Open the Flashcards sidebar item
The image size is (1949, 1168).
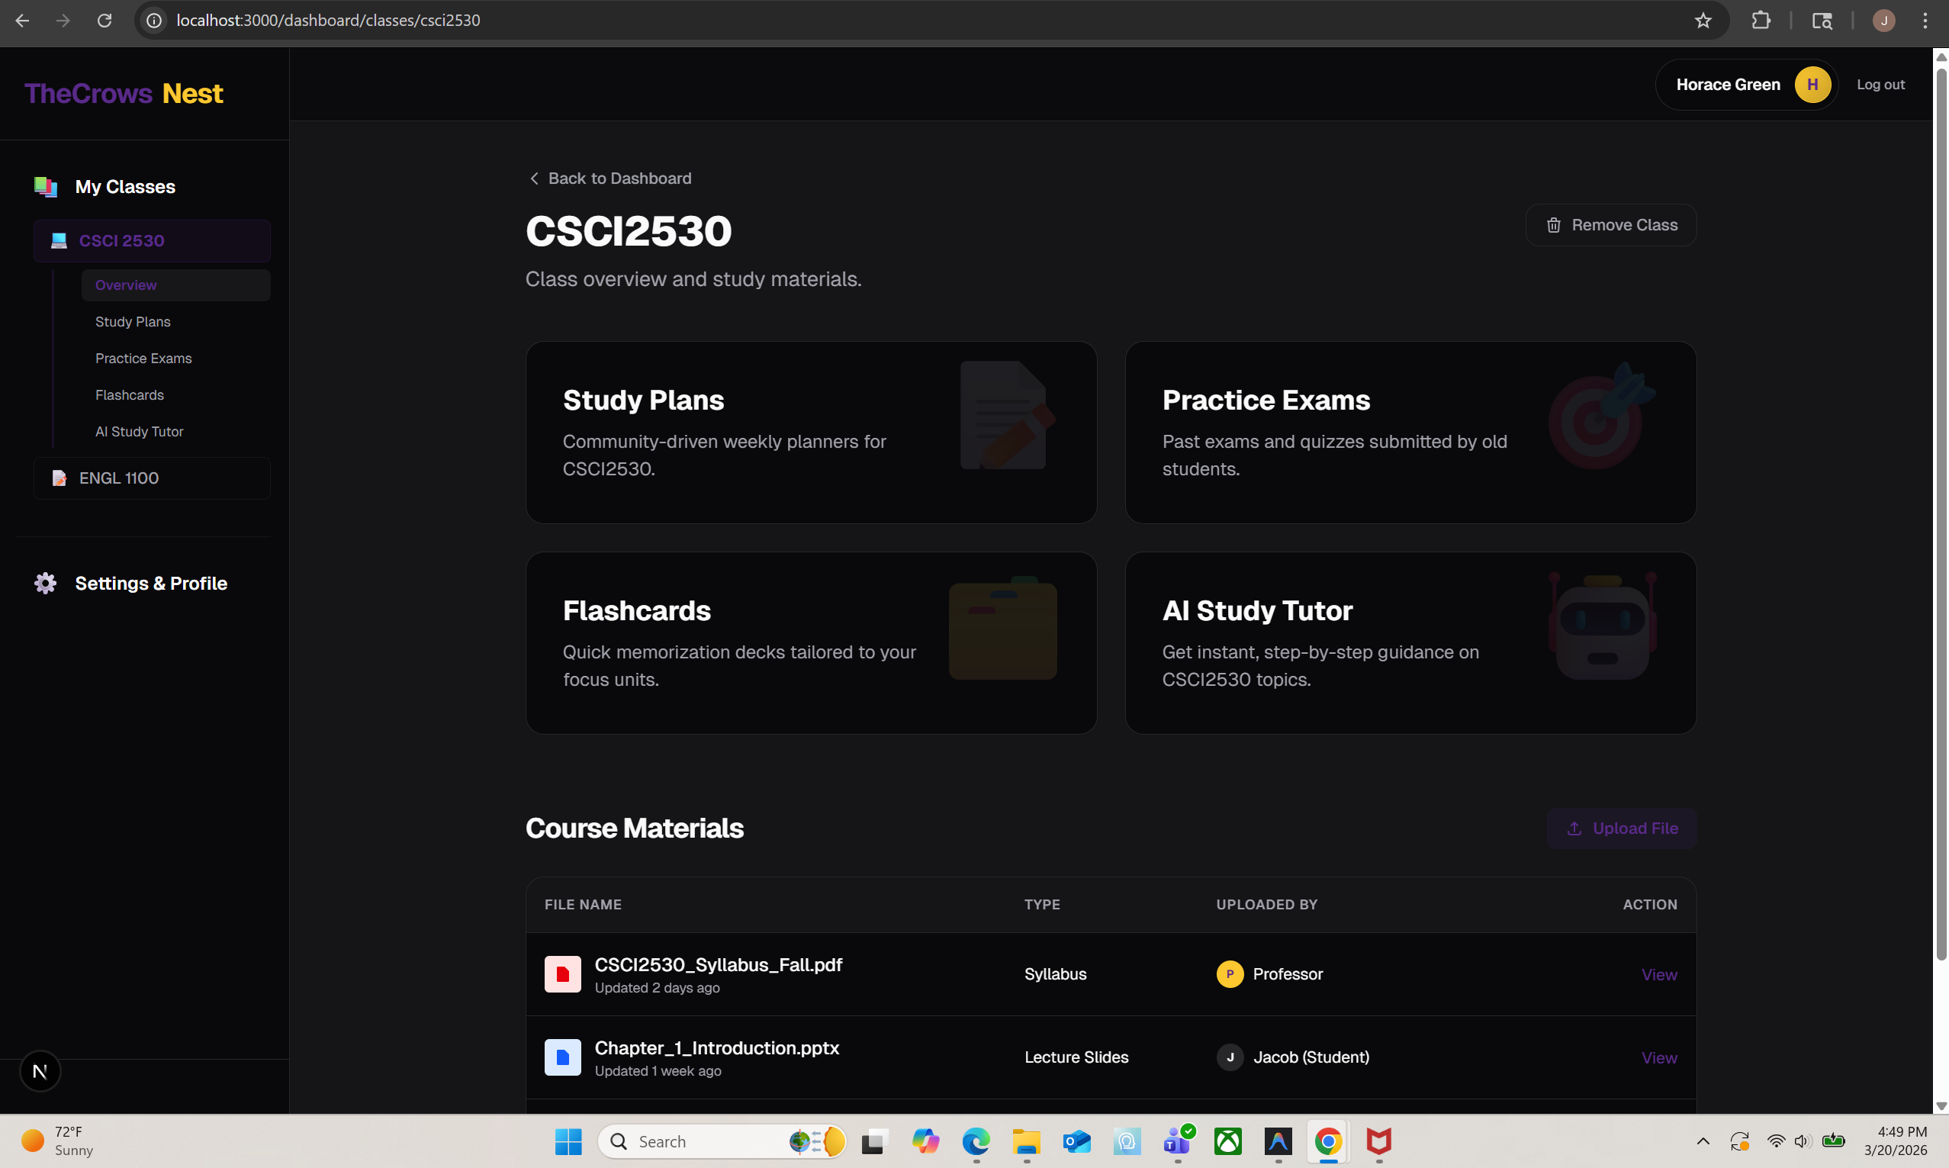coord(130,395)
